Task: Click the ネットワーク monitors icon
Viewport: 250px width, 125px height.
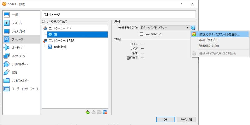Action: 7,56
